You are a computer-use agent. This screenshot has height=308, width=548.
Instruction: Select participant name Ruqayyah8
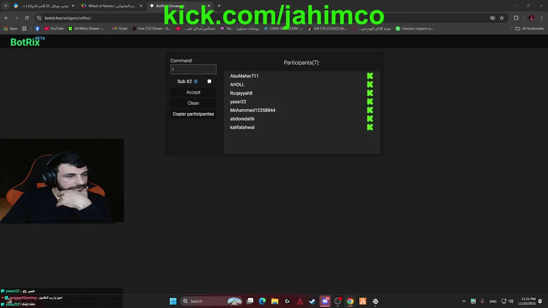pos(241,93)
